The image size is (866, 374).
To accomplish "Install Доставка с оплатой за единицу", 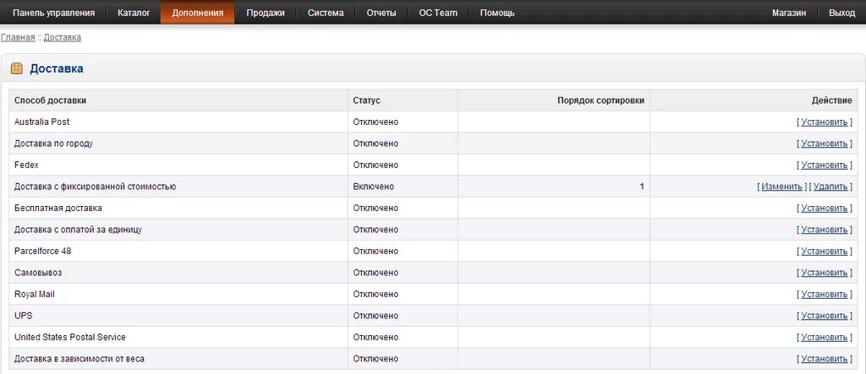I will pyautogui.click(x=824, y=230).
